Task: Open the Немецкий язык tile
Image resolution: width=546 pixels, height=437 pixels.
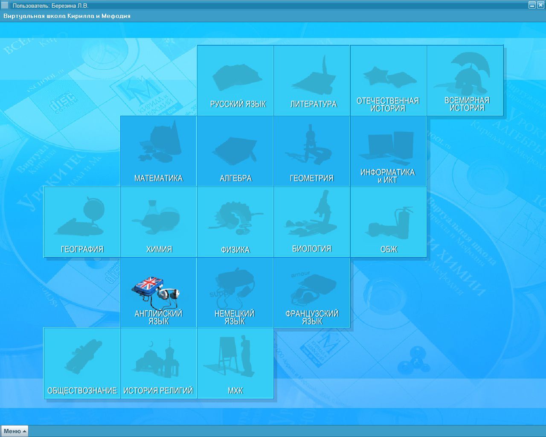Action: (235, 293)
